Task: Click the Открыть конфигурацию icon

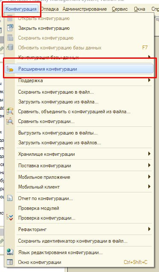Action: 10,18
